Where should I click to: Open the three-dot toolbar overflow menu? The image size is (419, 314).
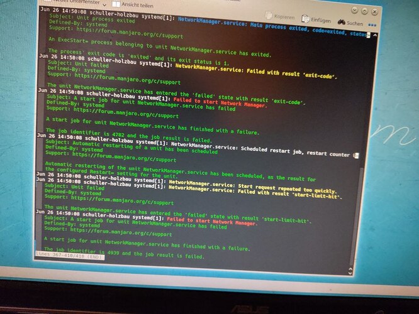[x=372, y=25]
